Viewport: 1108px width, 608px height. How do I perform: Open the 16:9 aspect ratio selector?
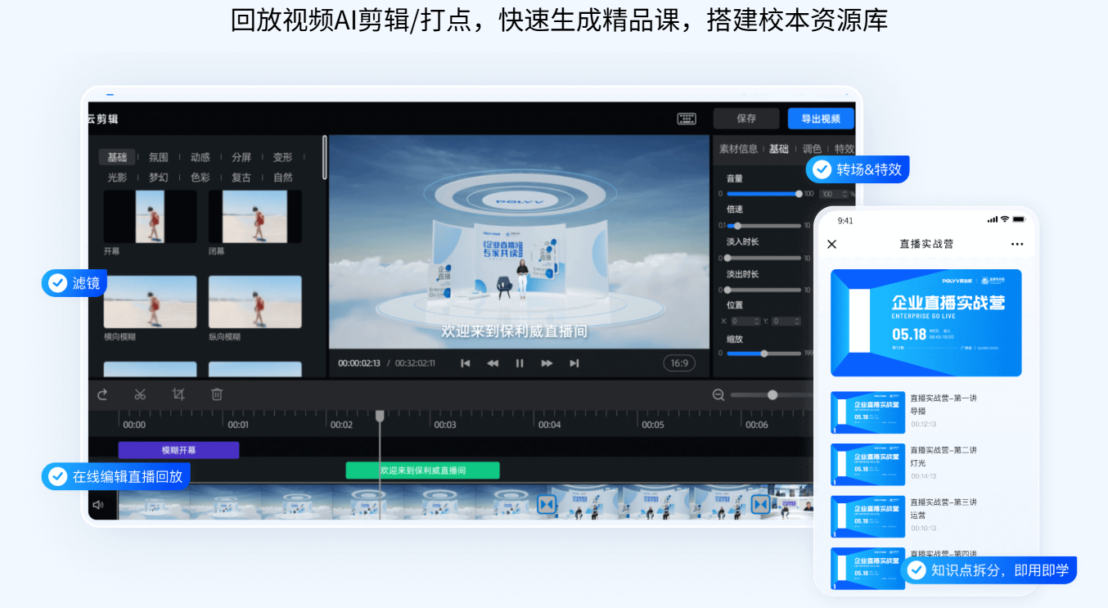(x=679, y=363)
